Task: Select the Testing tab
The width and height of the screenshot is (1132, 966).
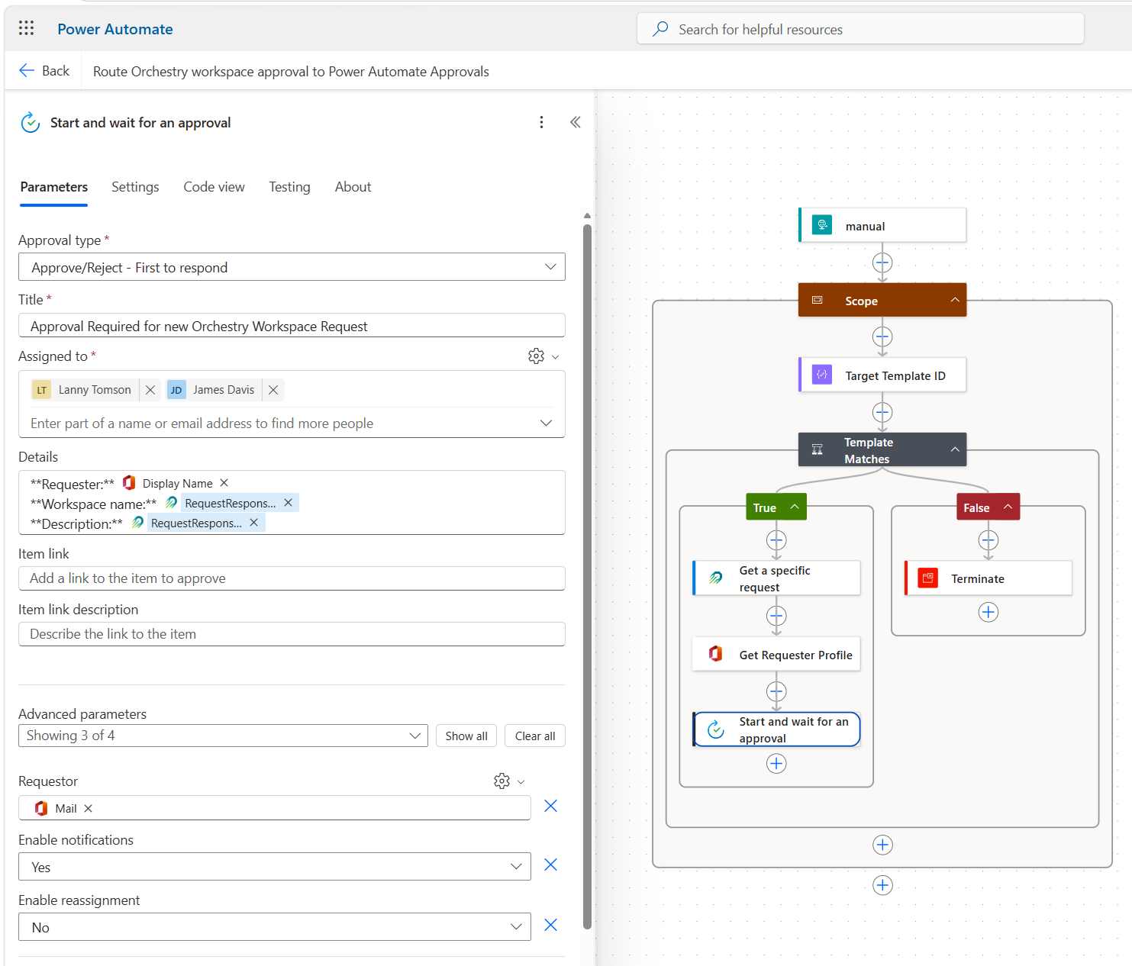Action: (289, 187)
